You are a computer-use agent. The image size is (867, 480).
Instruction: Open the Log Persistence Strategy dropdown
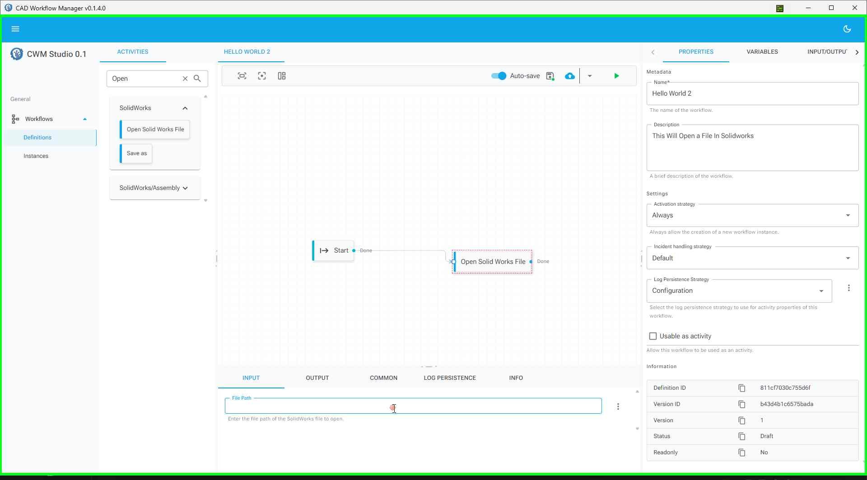(739, 291)
